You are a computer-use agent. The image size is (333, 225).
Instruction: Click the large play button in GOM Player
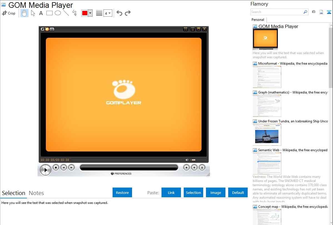pos(46,170)
